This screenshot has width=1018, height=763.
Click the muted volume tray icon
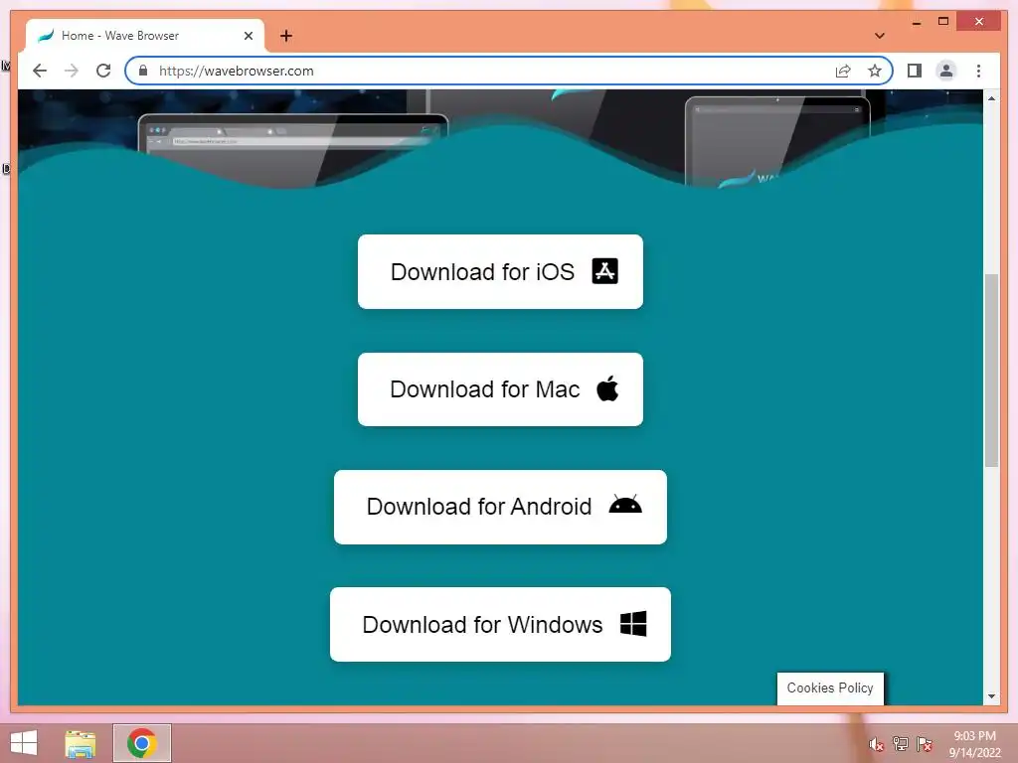click(877, 745)
